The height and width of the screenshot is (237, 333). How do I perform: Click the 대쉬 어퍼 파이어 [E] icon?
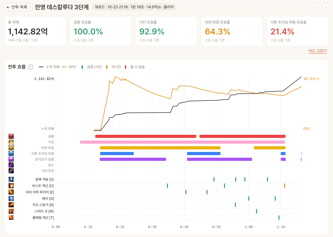[11, 192]
